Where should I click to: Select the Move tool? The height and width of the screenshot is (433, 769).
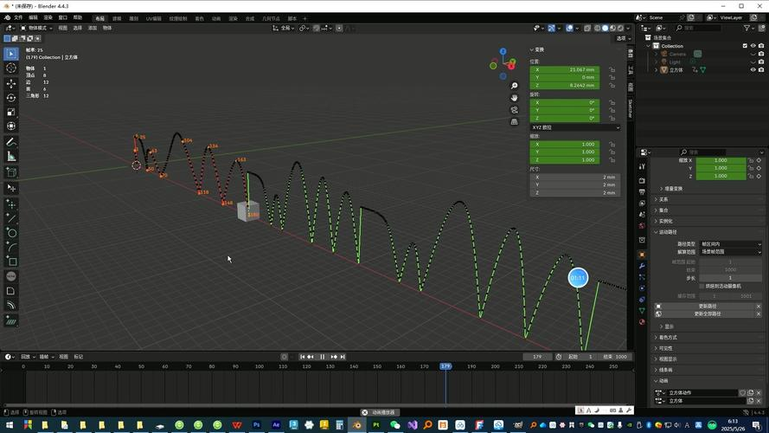[10, 84]
